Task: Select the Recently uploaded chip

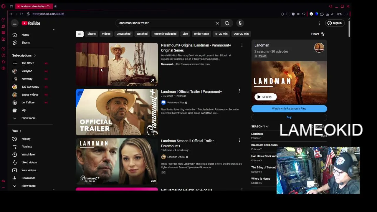Action: click(x=165, y=34)
